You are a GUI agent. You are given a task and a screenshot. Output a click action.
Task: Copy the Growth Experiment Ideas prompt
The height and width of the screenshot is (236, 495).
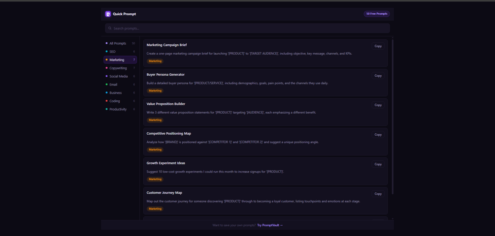[x=378, y=164]
